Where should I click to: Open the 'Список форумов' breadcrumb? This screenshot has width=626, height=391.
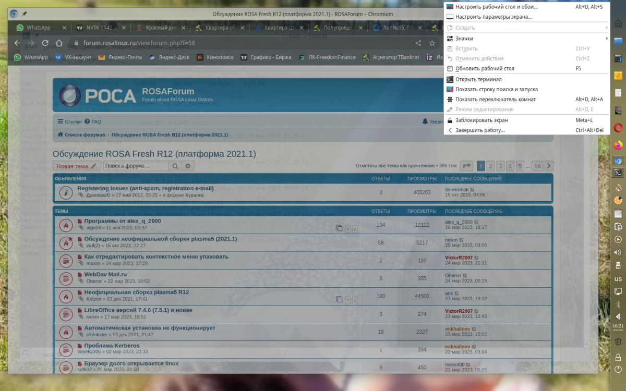click(x=81, y=135)
